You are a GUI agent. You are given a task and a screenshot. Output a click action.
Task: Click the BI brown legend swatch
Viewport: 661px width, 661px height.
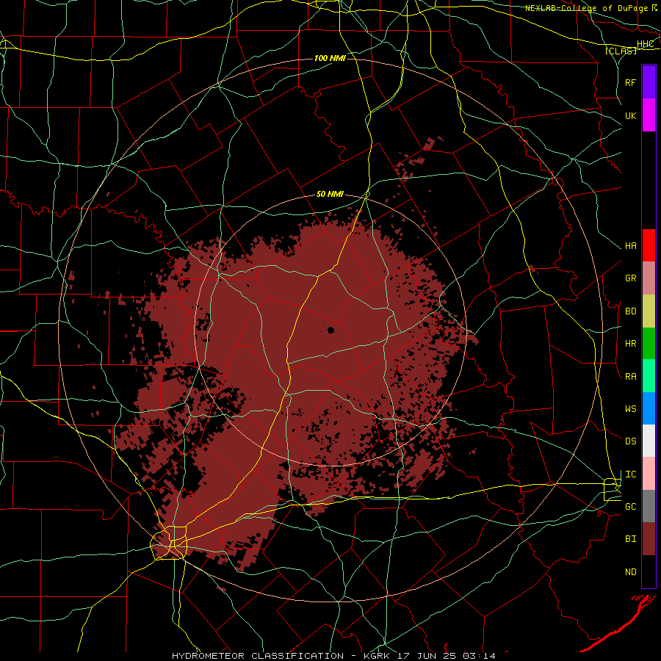click(649, 539)
